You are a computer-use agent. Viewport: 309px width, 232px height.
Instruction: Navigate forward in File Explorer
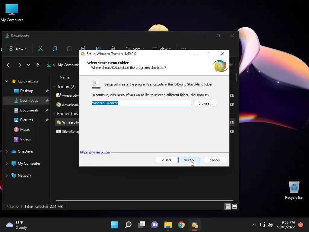click(19, 65)
